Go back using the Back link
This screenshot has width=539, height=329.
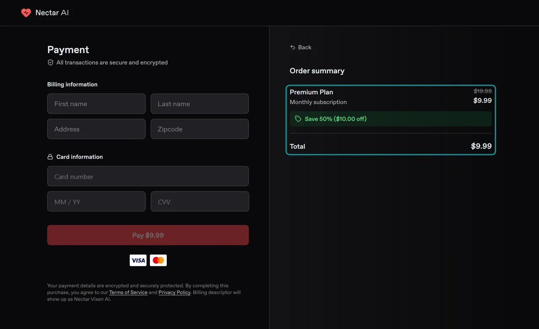coord(301,47)
